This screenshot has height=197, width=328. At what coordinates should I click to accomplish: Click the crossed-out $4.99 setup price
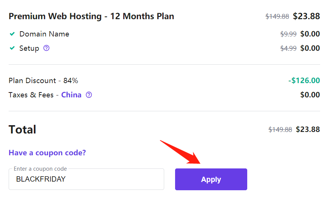(288, 48)
